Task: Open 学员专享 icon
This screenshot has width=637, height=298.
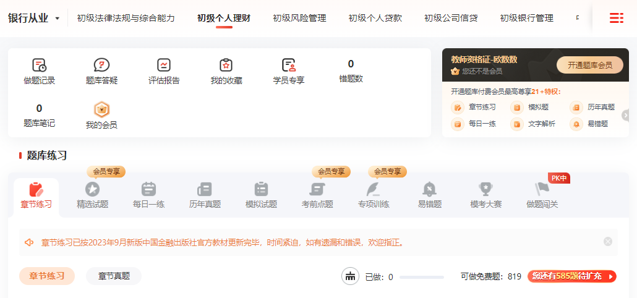Action: [x=289, y=65]
